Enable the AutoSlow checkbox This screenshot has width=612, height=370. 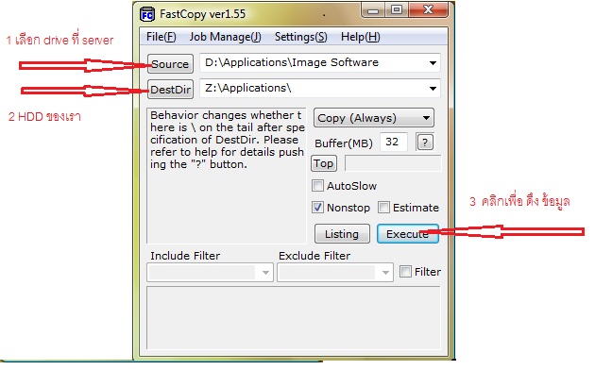(x=317, y=186)
